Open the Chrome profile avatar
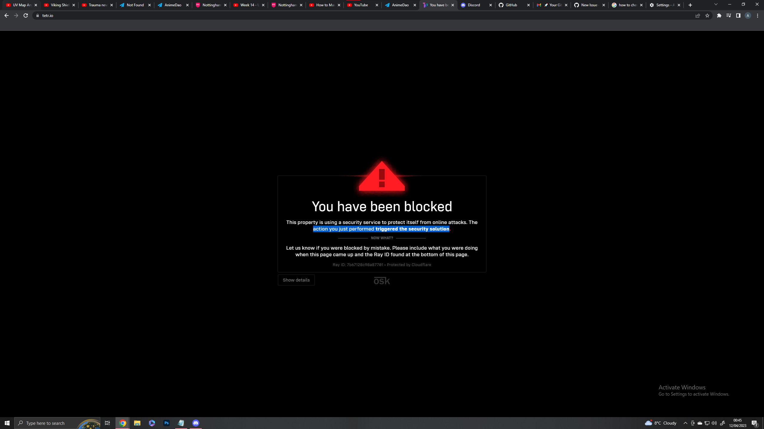This screenshot has width=764, height=429. click(748, 15)
